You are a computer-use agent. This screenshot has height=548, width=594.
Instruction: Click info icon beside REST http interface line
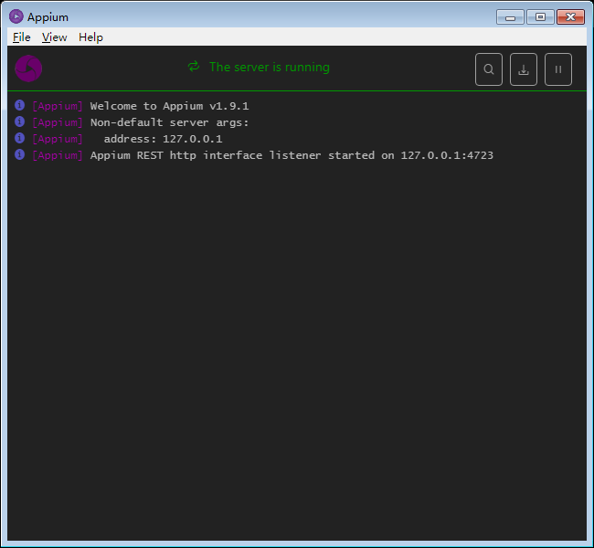20,154
